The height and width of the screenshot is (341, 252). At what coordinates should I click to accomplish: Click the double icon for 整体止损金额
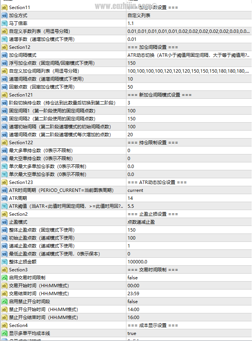click(4, 262)
